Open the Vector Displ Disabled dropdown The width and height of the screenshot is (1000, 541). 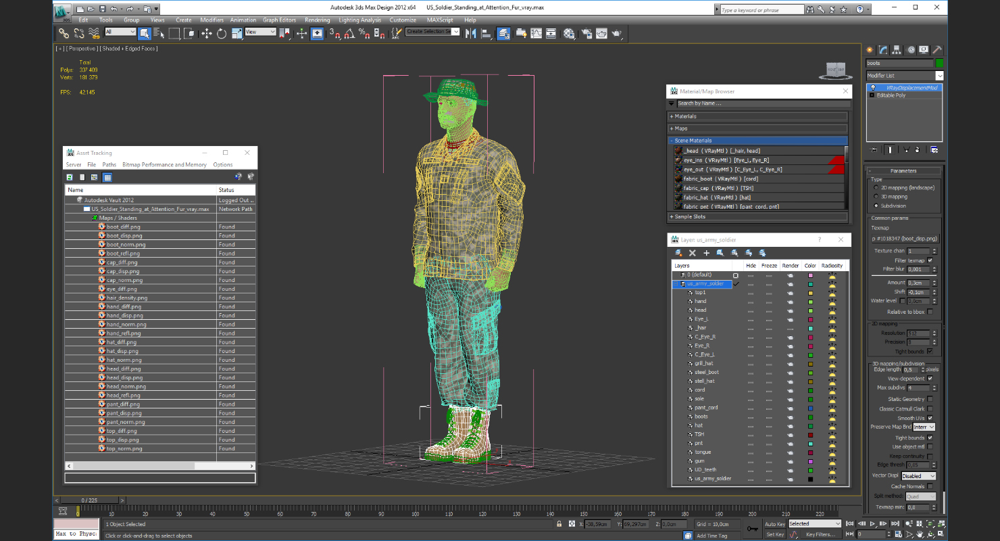919,476
